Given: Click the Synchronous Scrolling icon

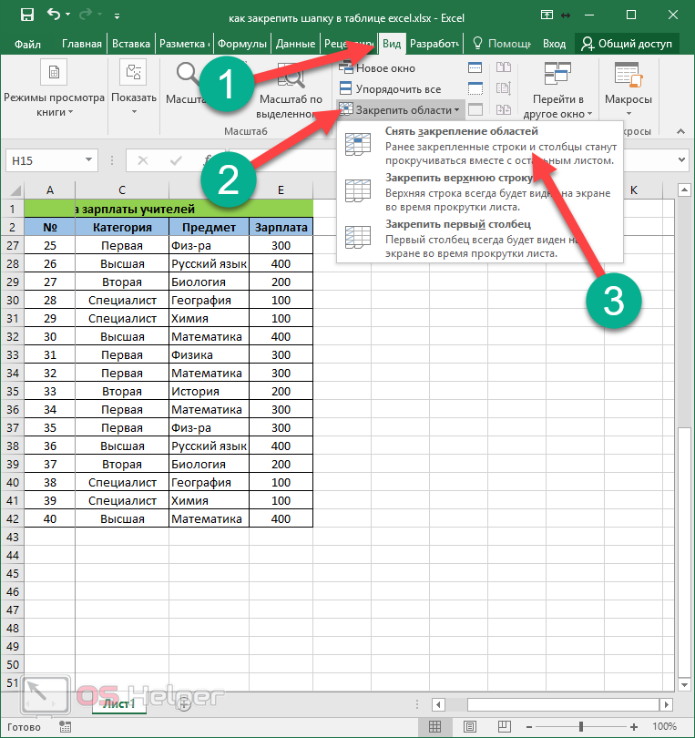Looking at the screenshot, I should click(x=504, y=89).
